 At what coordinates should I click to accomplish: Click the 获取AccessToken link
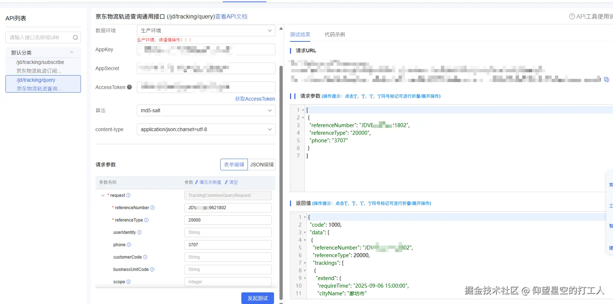(255, 99)
